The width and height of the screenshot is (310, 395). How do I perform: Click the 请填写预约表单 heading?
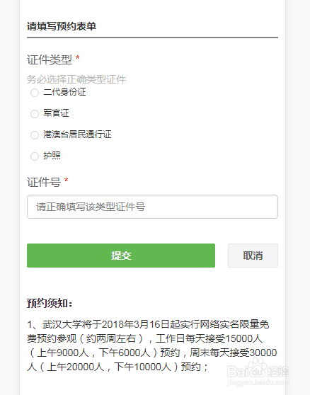pyautogui.click(x=62, y=26)
